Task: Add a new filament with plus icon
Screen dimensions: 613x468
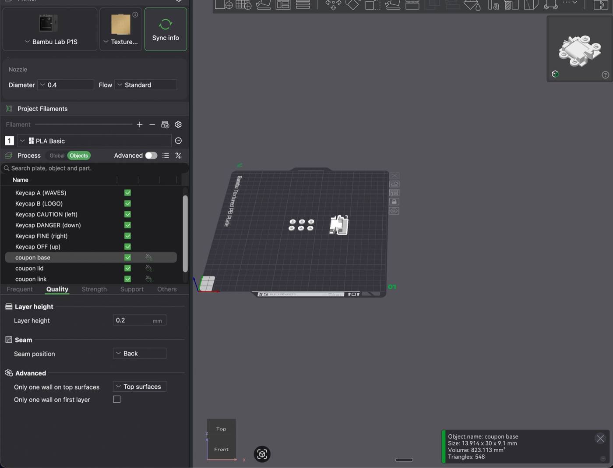Action: (140, 124)
